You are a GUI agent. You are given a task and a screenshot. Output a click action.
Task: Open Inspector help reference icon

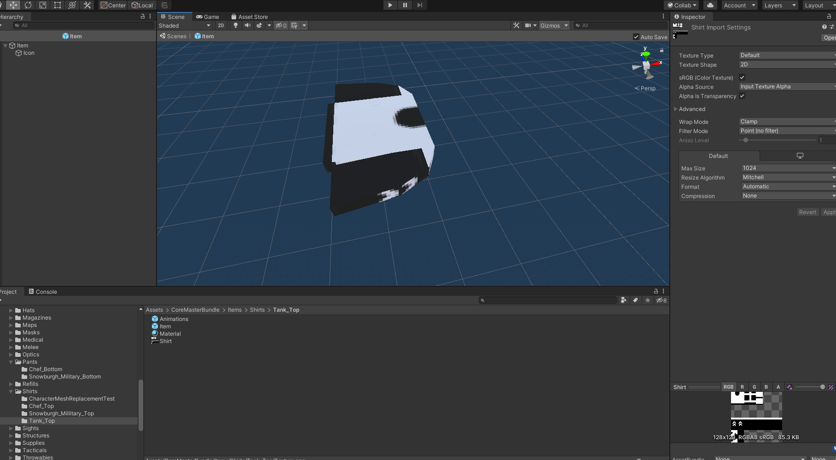click(x=824, y=27)
